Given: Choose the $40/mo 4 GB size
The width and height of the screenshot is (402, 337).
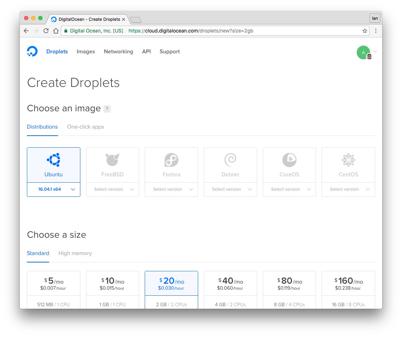Looking at the screenshot, I should point(230,290).
